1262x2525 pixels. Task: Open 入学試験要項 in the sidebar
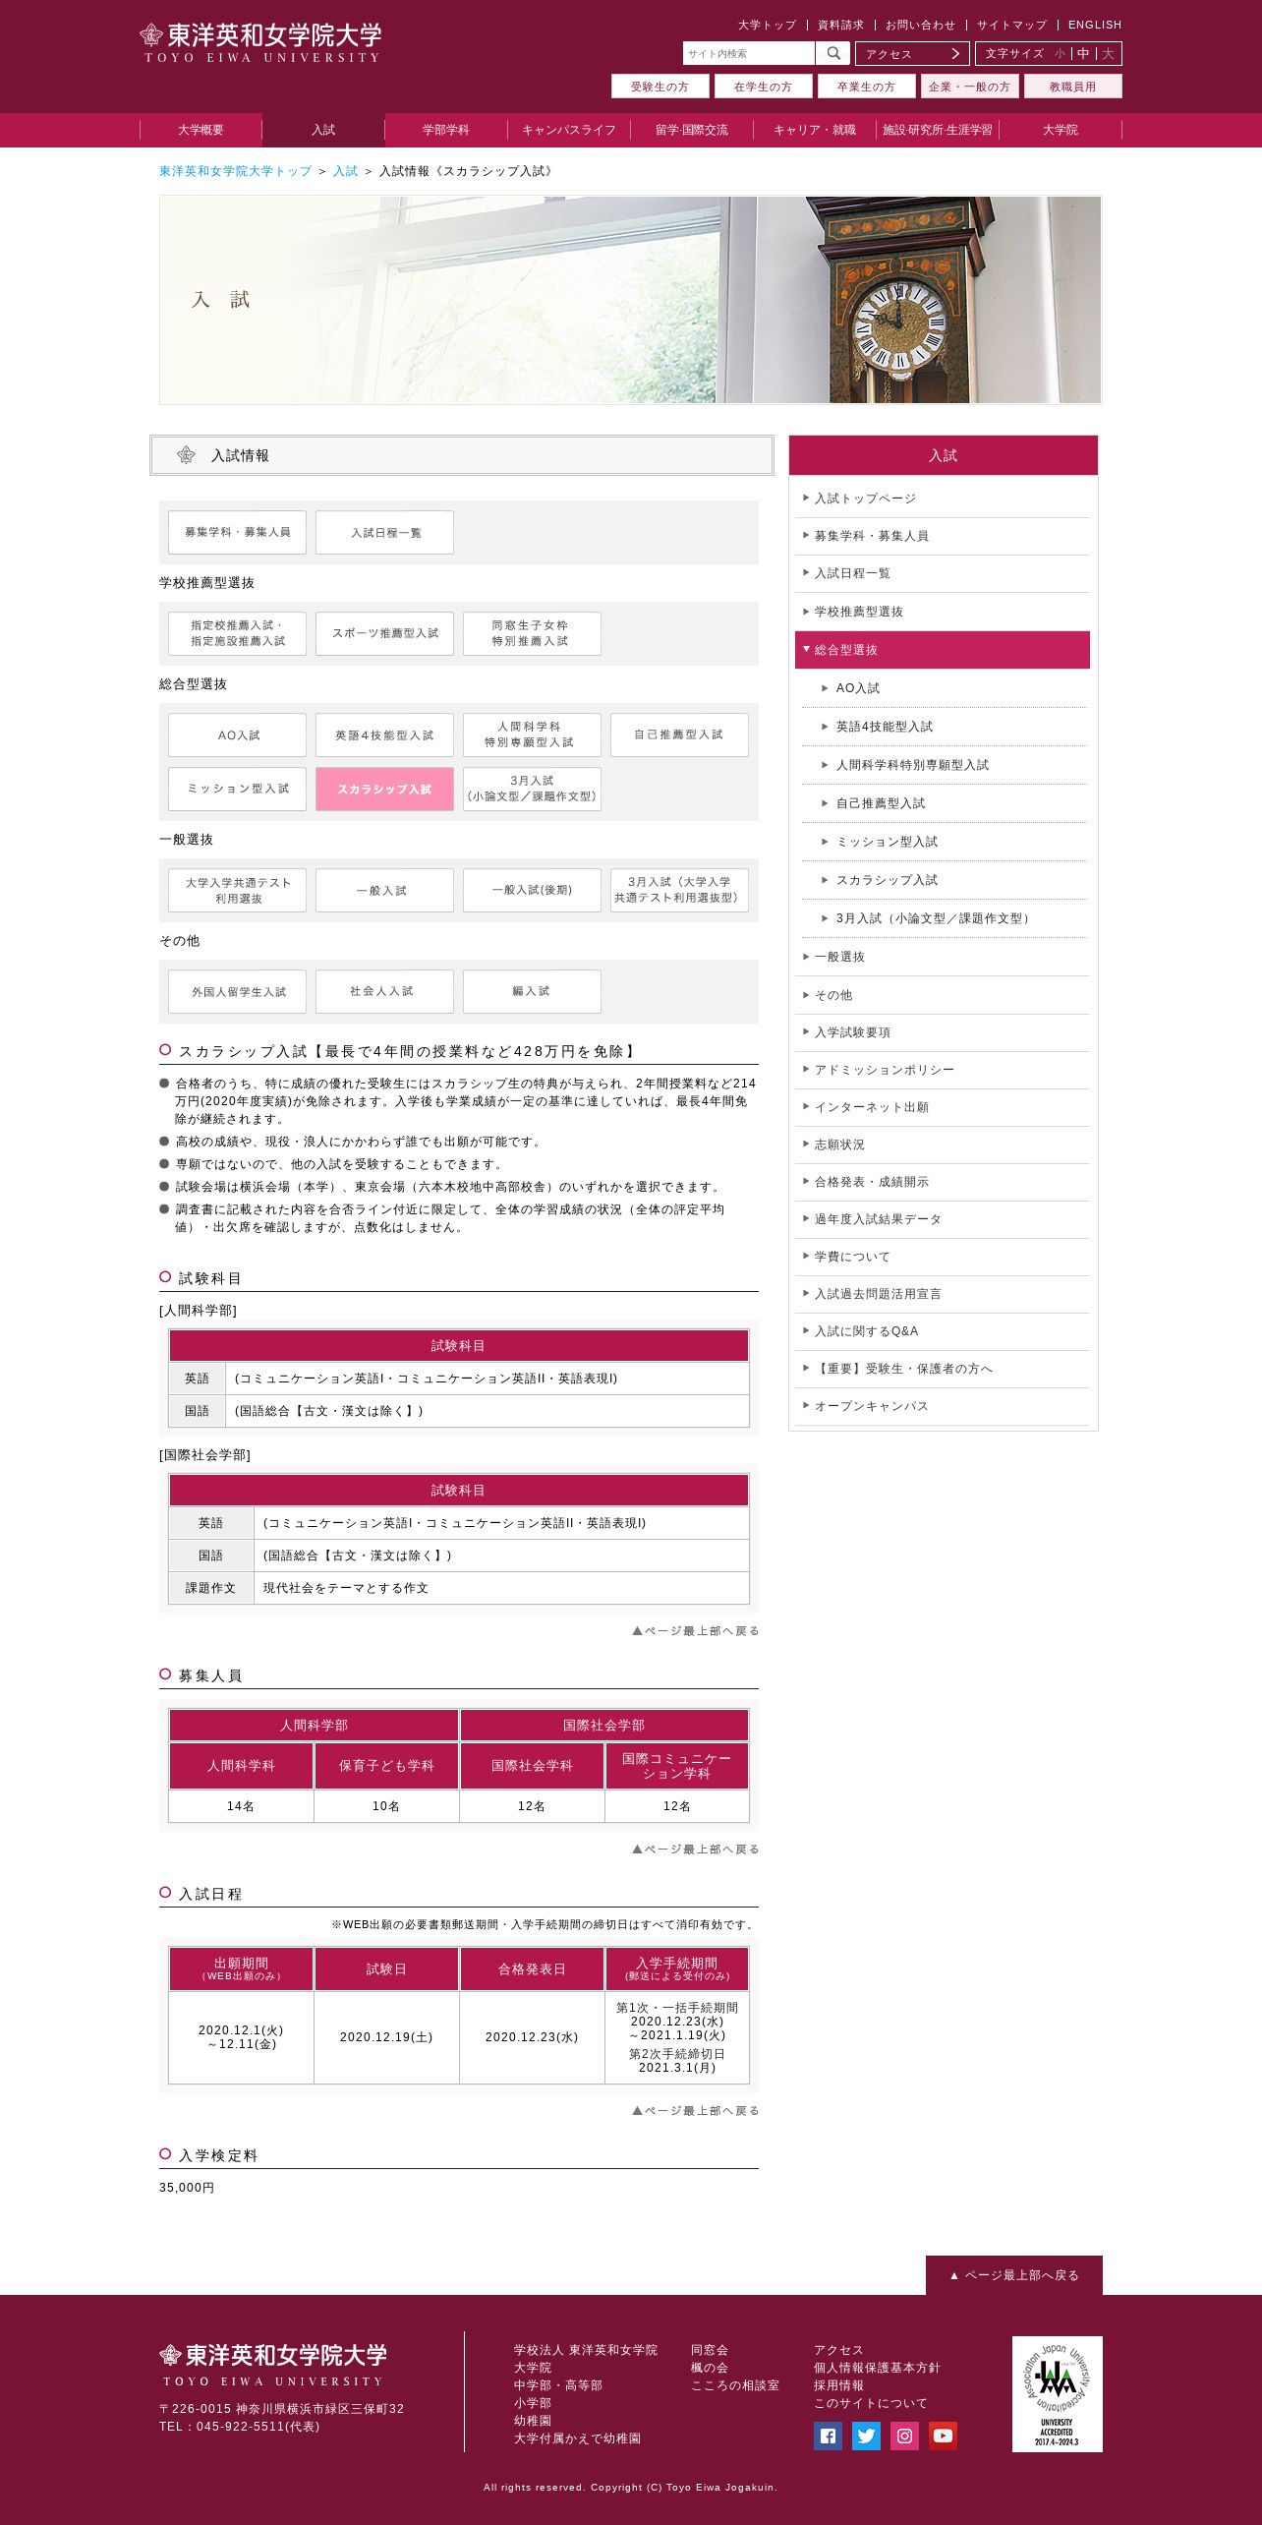pos(943,1032)
